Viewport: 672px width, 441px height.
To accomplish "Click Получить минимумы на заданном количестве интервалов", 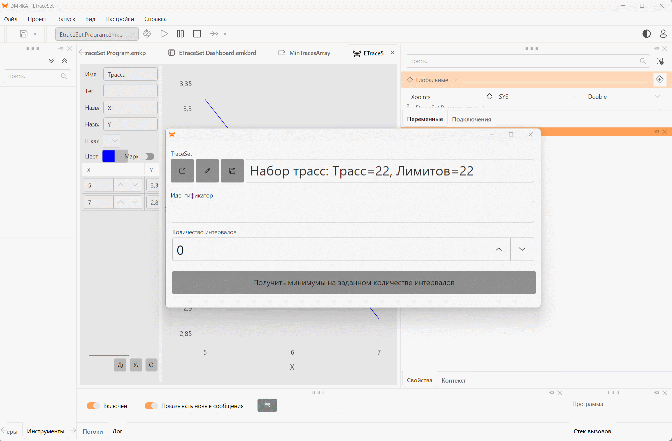I will click(354, 283).
